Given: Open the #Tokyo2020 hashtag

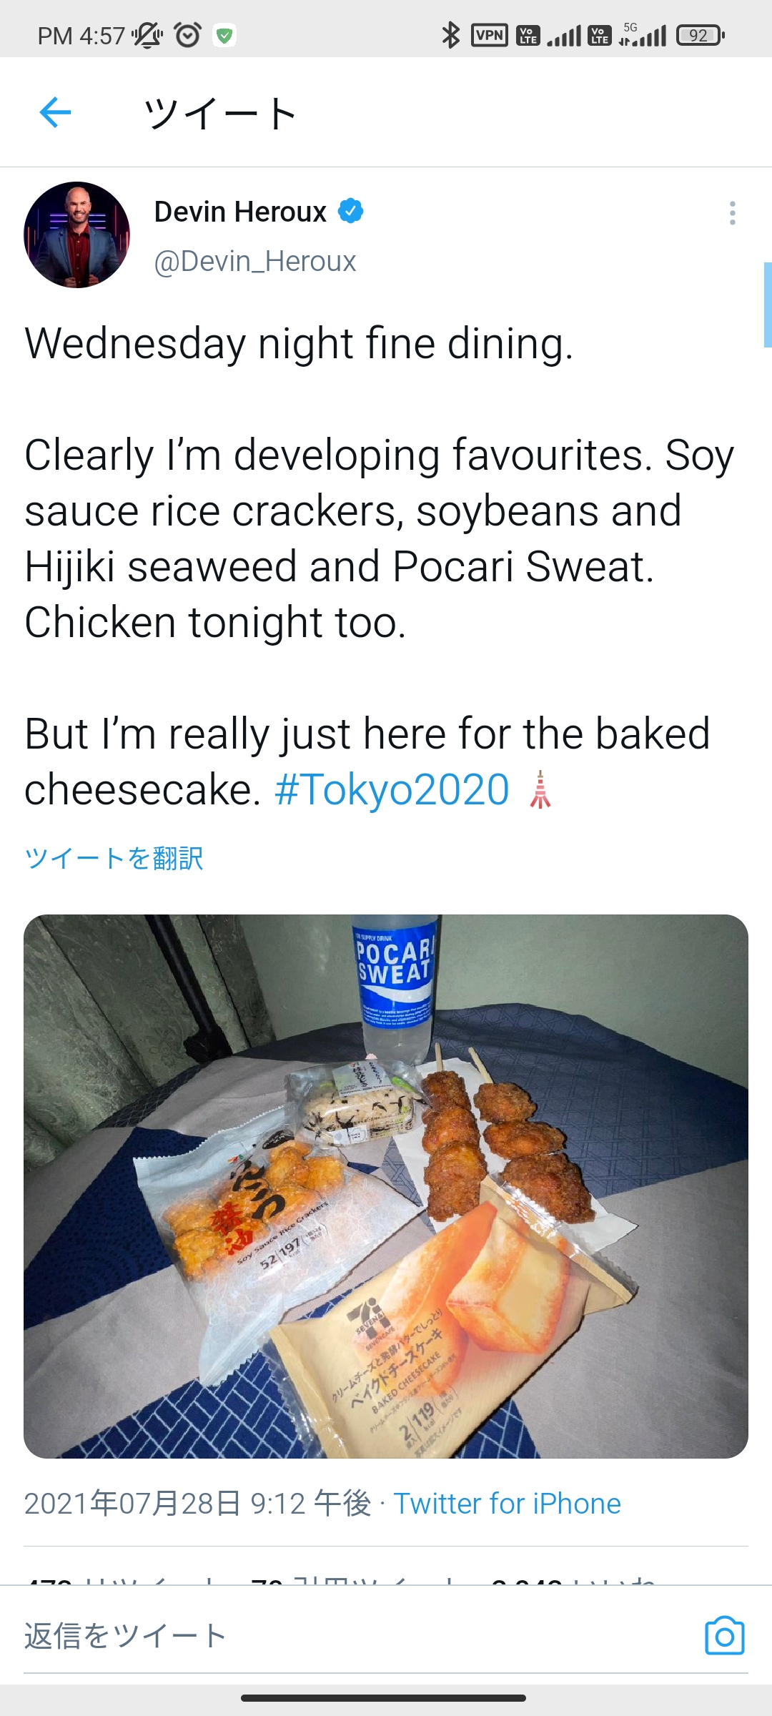Looking at the screenshot, I should click(x=392, y=790).
